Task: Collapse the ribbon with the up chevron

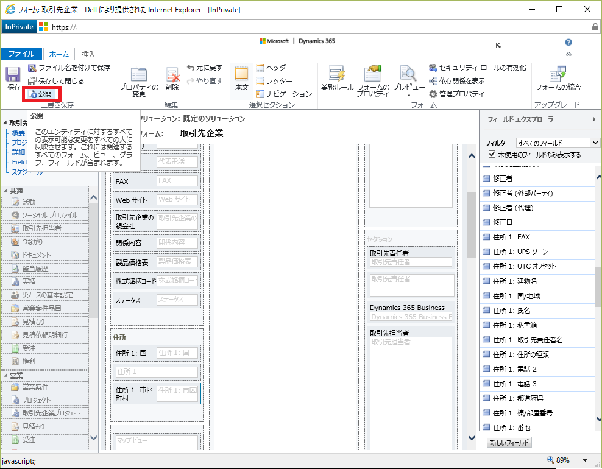Action: pos(568,54)
